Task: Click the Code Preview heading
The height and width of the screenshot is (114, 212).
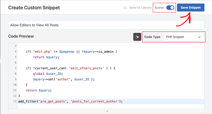Action: point(21,36)
